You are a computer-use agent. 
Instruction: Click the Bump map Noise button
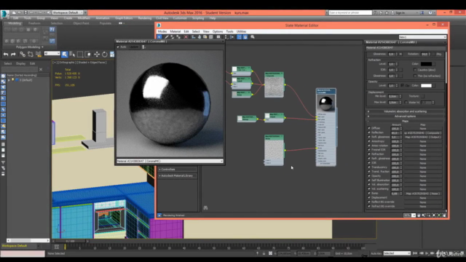click(x=422, y=194)
